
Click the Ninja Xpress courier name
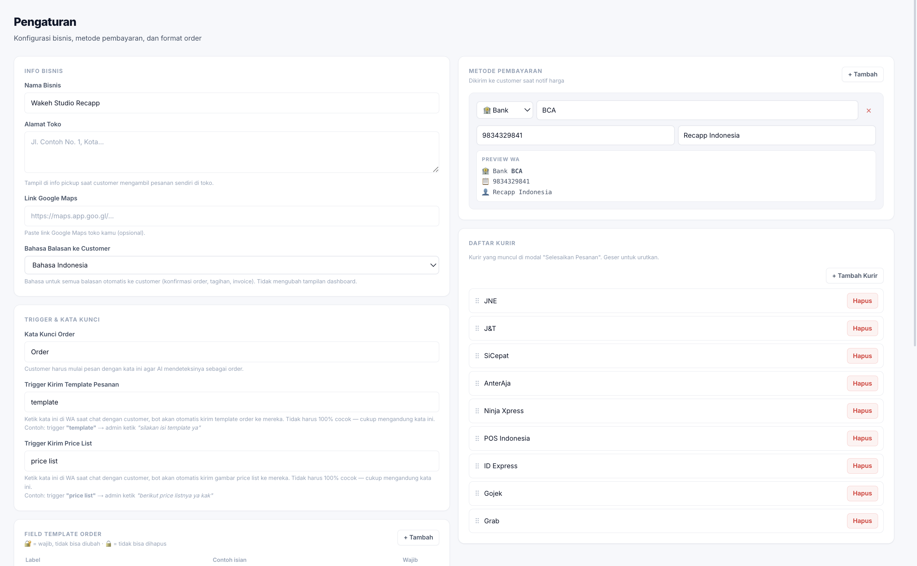(504, 411)
